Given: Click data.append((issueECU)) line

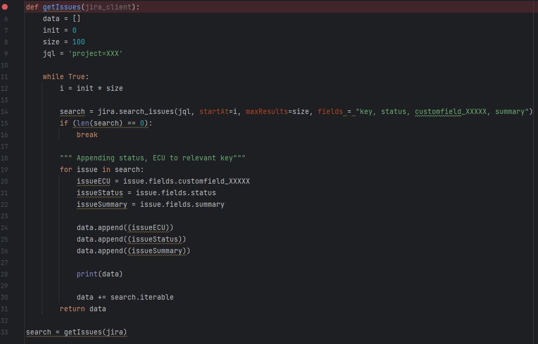Looking at the screenshot, I should [x=125, y=228].
